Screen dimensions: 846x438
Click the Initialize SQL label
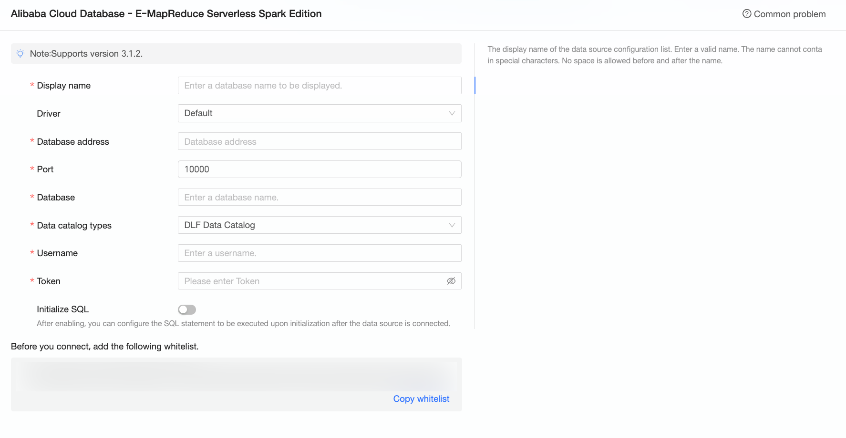click(x=62, y=309)
